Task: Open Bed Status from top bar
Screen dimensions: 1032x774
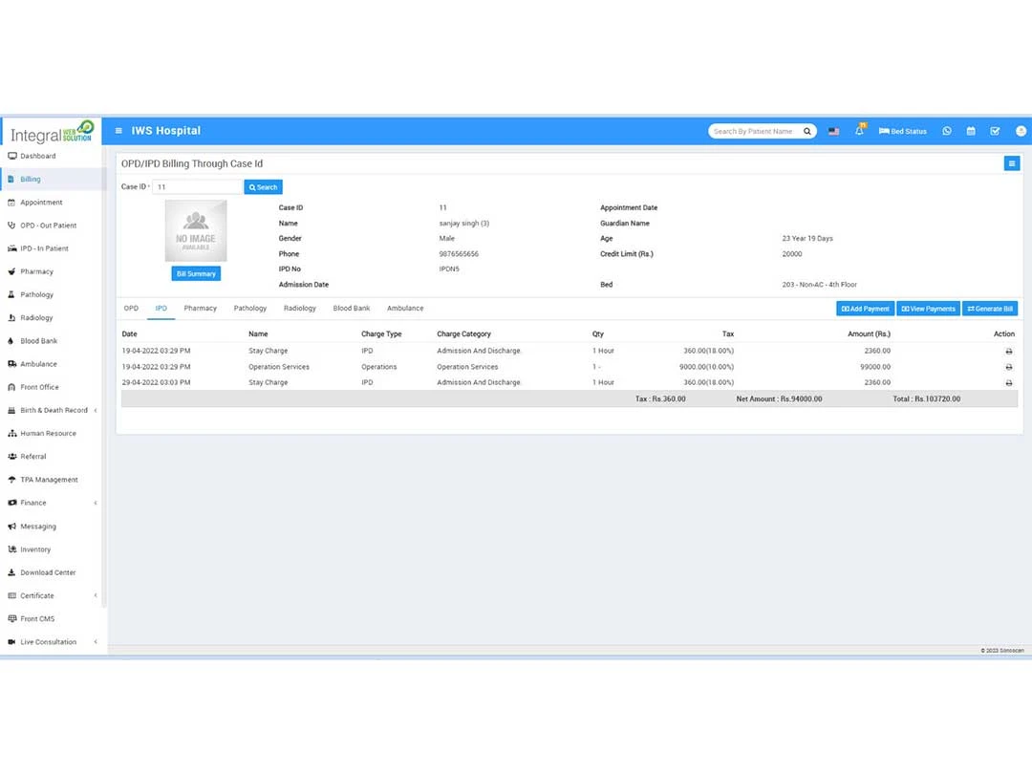Action: (902, 131)
